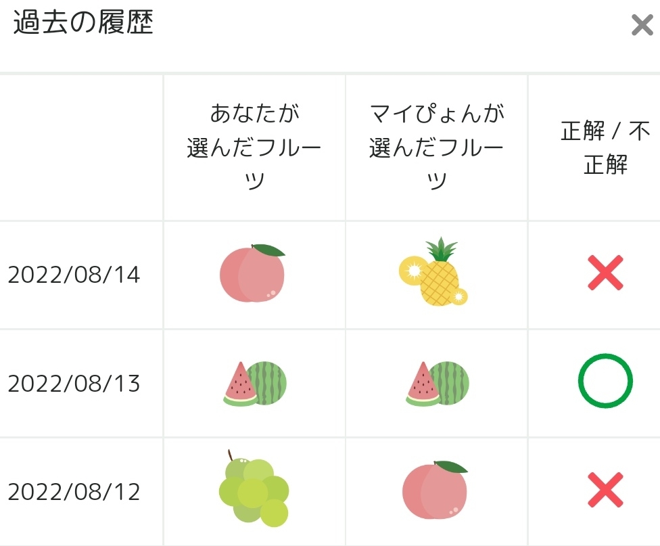This screenshot has width=660, height=546.
Task: Click the peach you chose on 2022/08/14
Action: coord(252,273)
